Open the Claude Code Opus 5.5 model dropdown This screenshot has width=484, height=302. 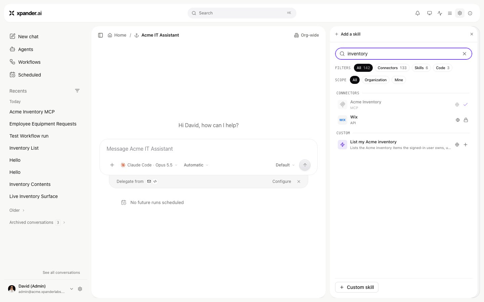[149, 165]
